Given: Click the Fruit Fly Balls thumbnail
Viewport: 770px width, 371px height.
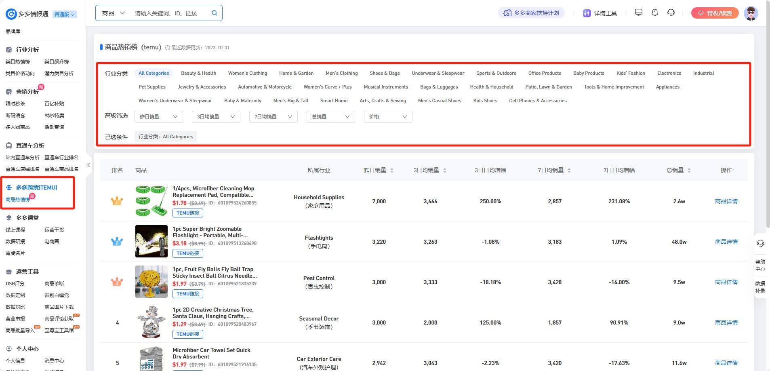Looking at the screenshot, I should (x=151, y=282).
